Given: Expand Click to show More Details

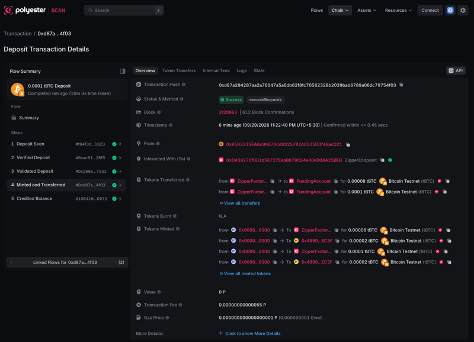Looking at the screenshot, I should (249, 333).
